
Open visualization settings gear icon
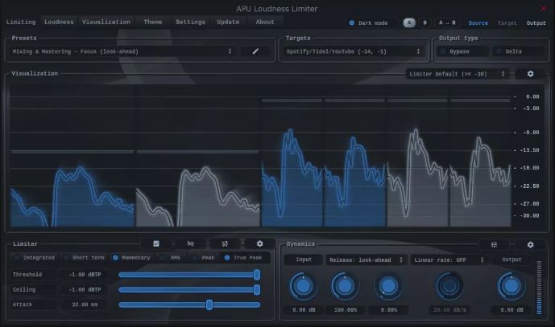coord(530,74)
